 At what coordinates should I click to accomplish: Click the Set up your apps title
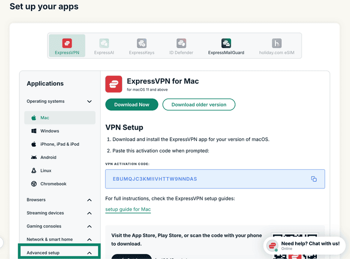[x=44, y=7]
